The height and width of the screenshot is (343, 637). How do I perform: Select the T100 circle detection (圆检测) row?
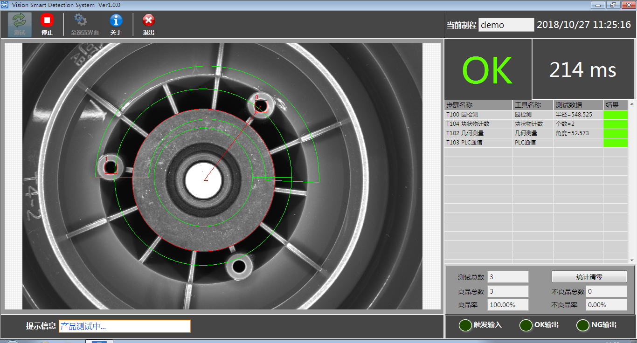478,115
